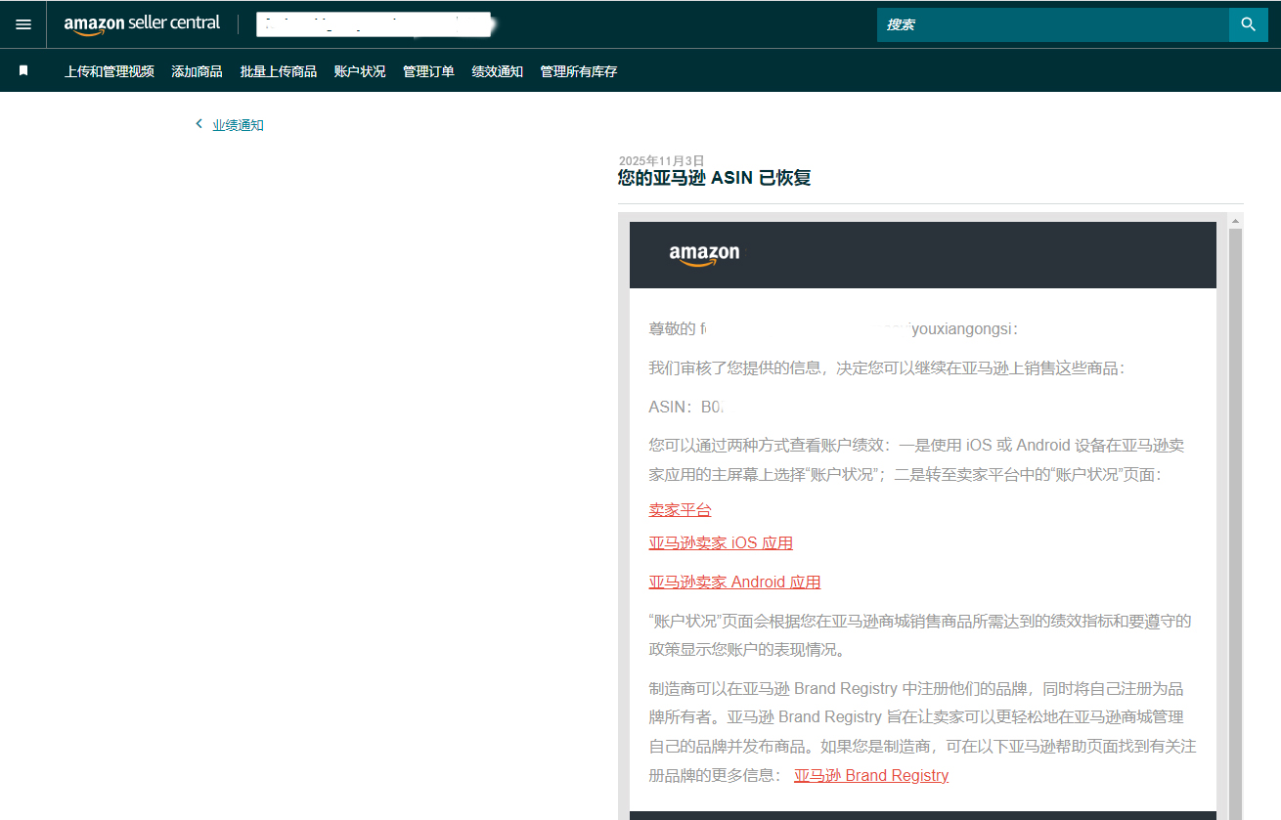The width and height of the screenshot is (1281, 820).
Task: Click the 卖家平台 link in the message
Action: click(680, 509)
